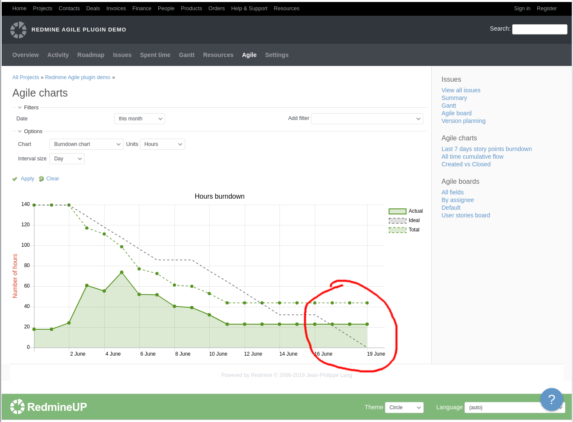Click the green checkmark Apply icon
Screen dimensions: 573x422
coord(15,179)
